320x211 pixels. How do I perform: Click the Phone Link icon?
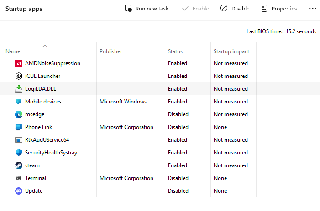(x=19, y=127)
